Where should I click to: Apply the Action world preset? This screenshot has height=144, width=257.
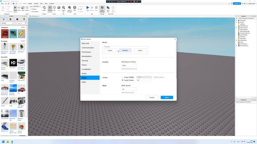click(x=140, y=50)
